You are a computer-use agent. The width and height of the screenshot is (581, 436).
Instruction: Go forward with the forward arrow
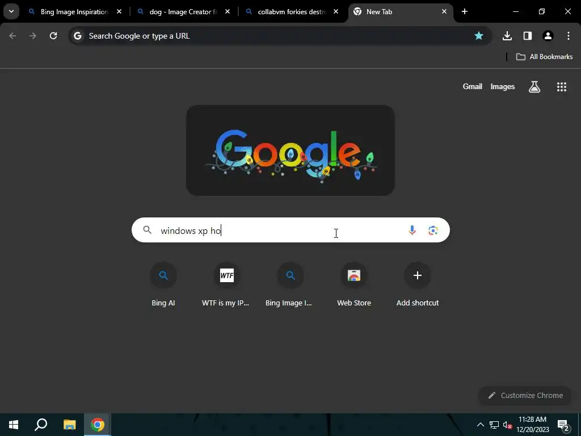[x=33, y=36]
